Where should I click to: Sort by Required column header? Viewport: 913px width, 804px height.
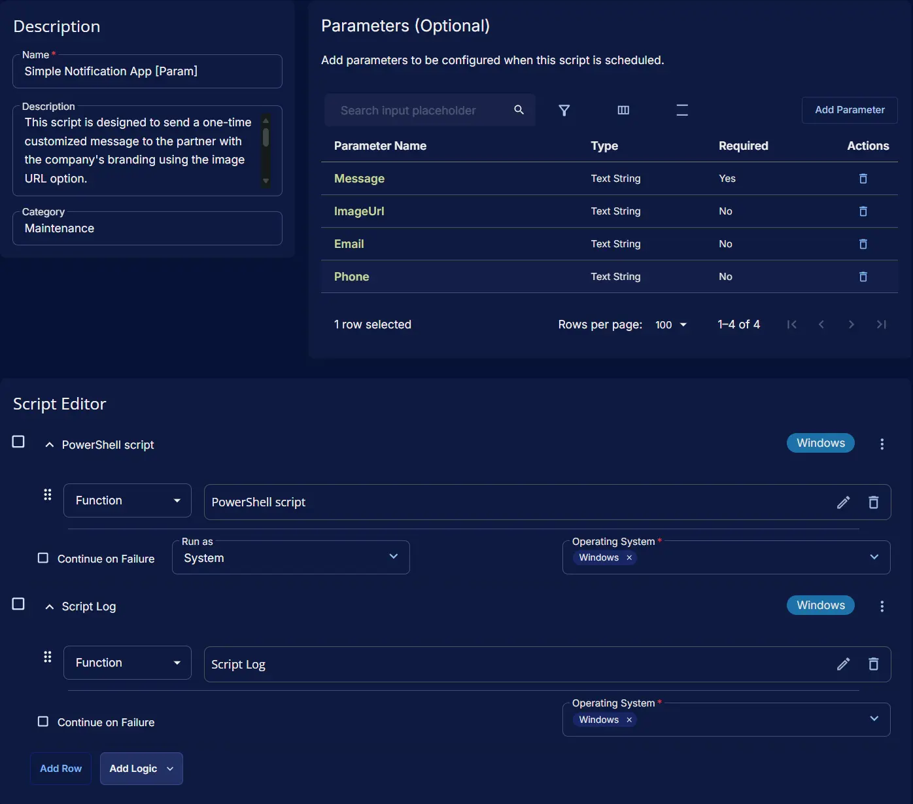point(744,146)
